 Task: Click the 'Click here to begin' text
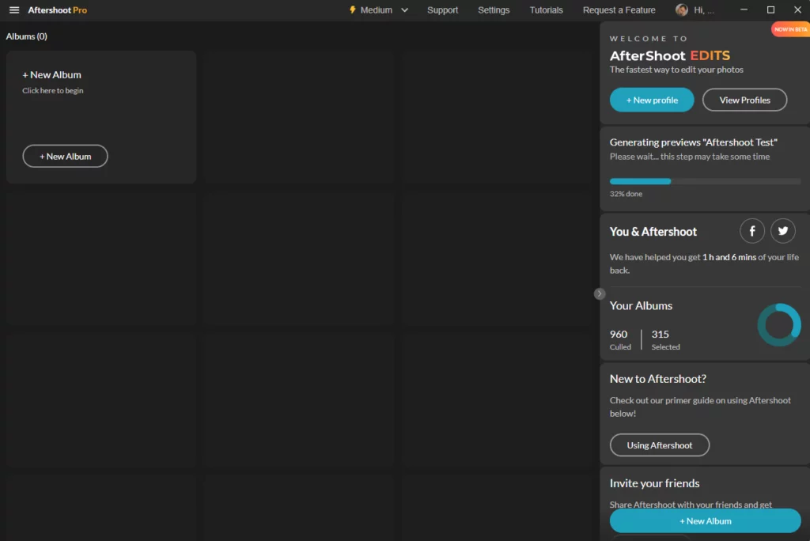click(53, 90)
